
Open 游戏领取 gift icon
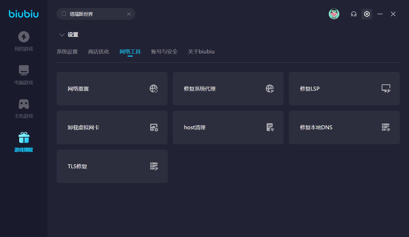(x=24, y=137)
